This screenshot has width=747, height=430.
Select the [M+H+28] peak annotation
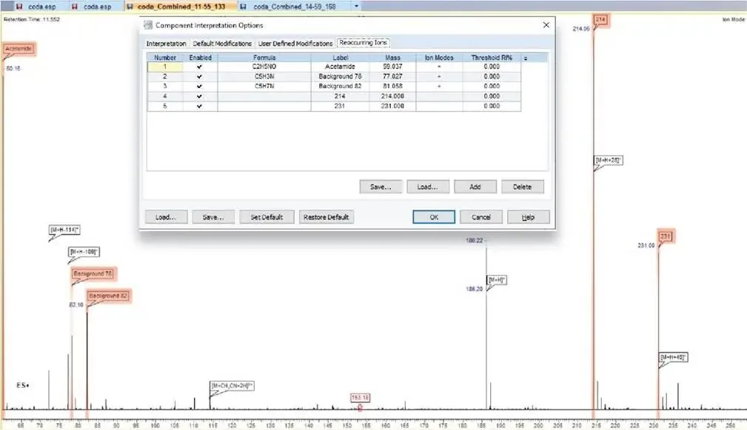click(x=609, y=161)
